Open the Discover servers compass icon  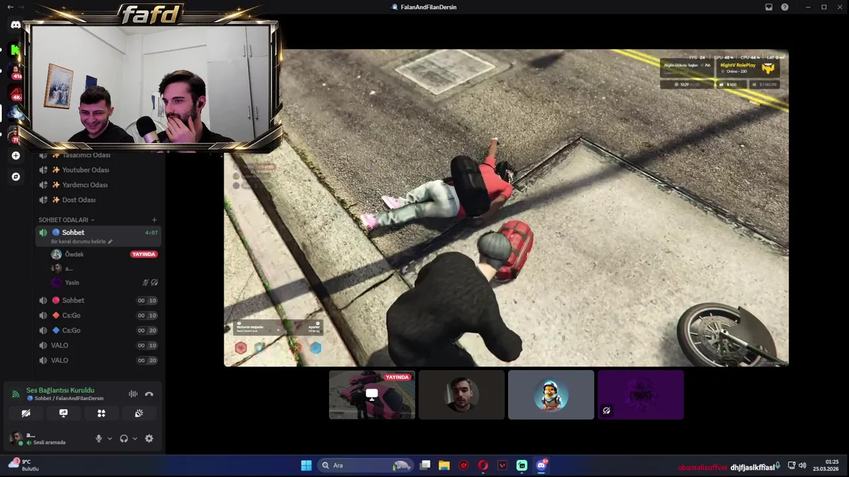point(16,177)
